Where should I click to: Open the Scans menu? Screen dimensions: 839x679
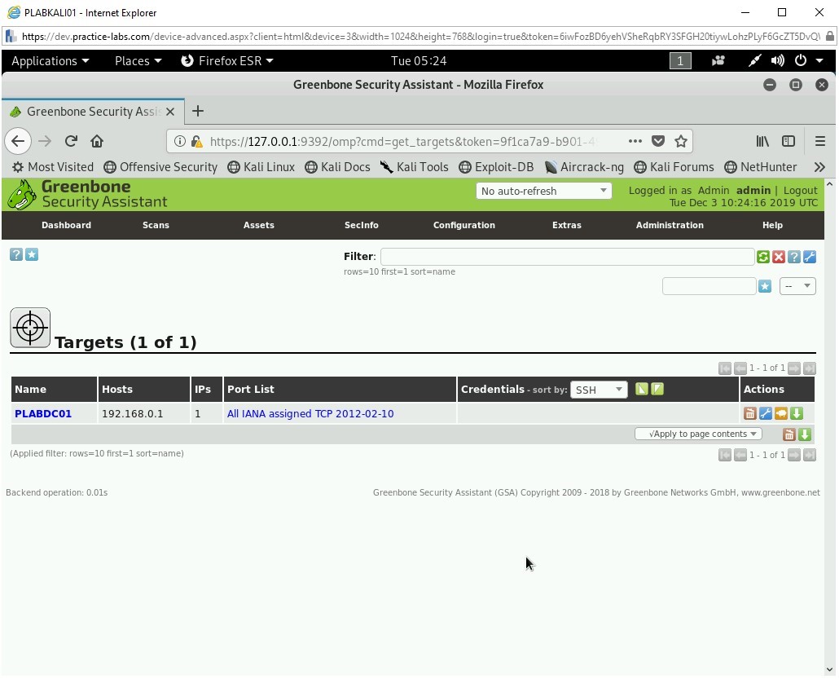(x=156, y=225)
